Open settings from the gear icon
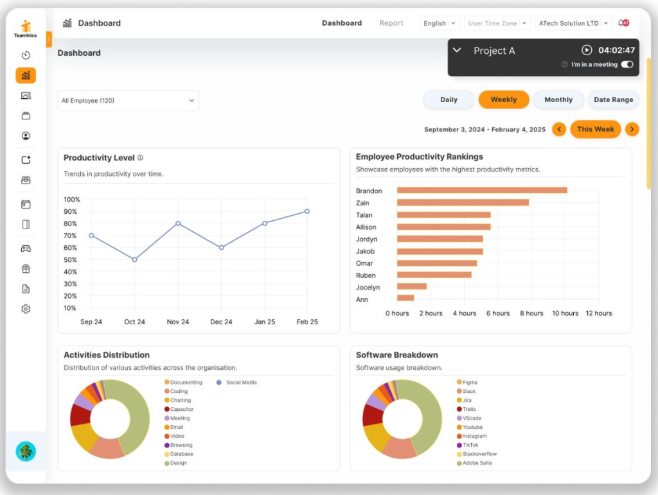This screenshot has width=658, height=495. click(x=26, y=309)
